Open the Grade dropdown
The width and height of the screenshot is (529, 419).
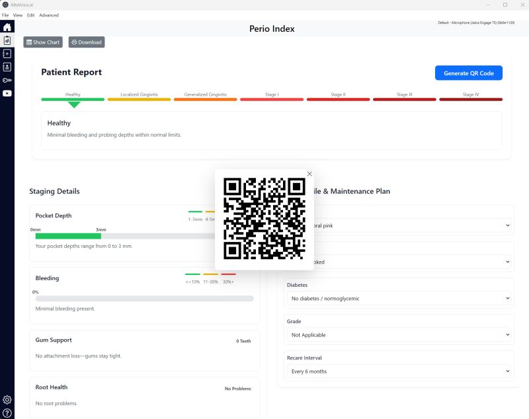(x=399, y=334)
